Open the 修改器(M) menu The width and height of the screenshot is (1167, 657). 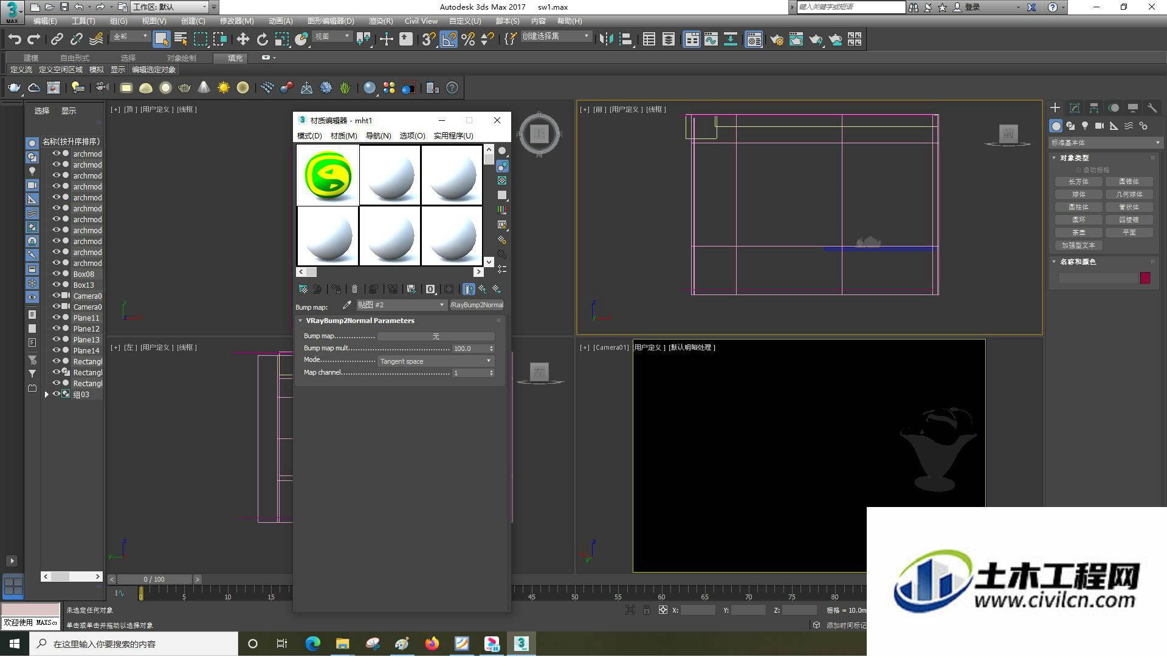pos(236,21)
